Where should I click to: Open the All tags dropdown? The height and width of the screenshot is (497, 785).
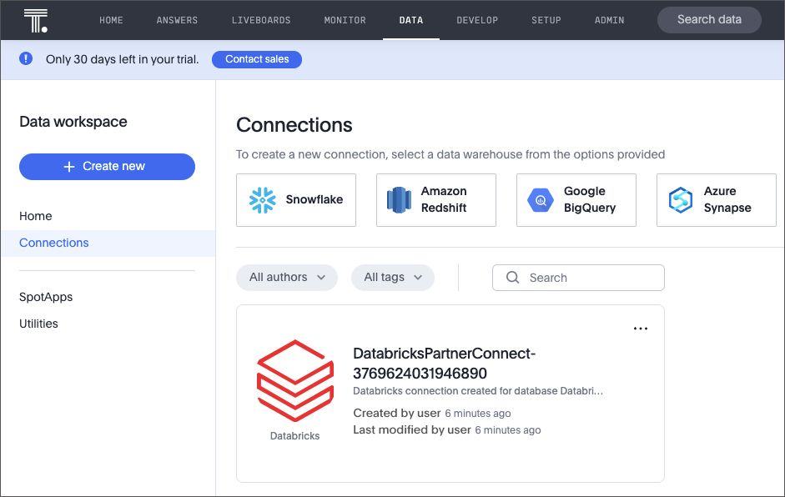click(392, 277)
